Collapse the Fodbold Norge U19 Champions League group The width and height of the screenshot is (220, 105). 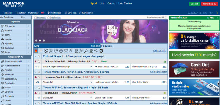35,56
